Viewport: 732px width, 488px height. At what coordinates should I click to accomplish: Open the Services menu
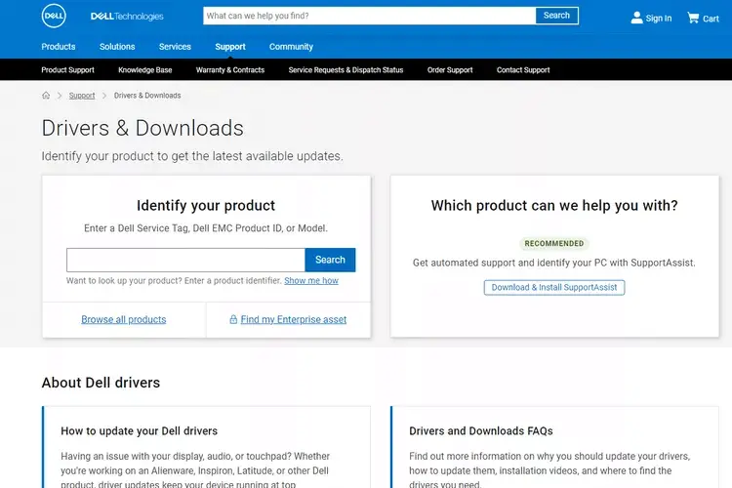coord(175,47)
